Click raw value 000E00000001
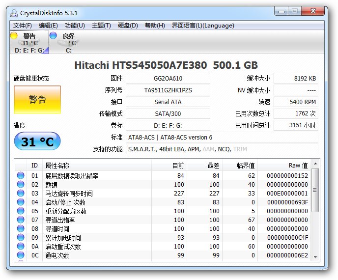The height and width of the screenshot is (280, 338). [x=287, y=193]
